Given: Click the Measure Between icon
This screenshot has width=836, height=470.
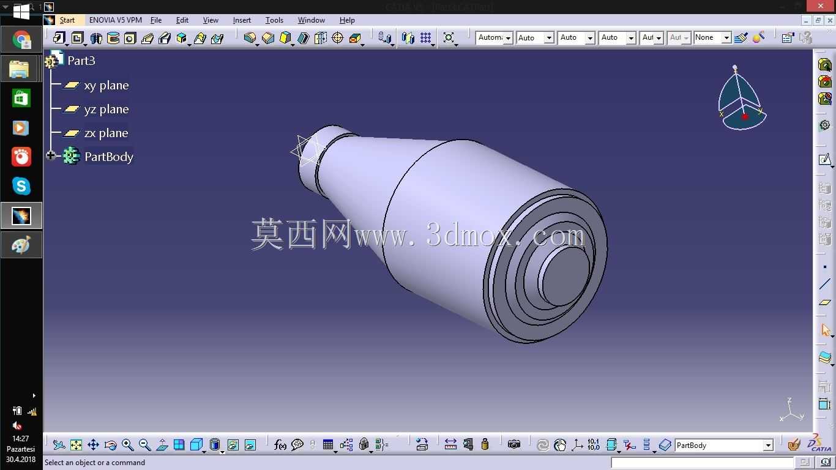Looking at the screenshot, I should [x=450, y=445].
